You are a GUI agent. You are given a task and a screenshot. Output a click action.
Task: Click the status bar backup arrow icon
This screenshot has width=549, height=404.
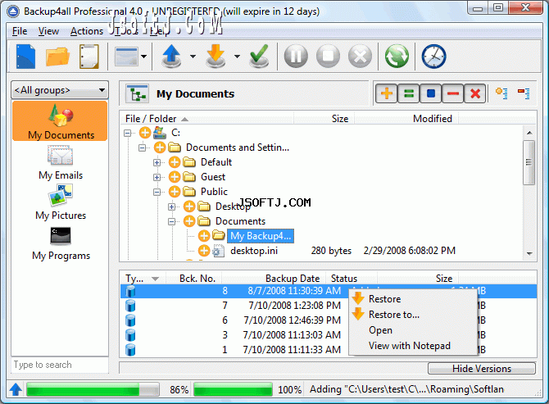click(16, 389)
